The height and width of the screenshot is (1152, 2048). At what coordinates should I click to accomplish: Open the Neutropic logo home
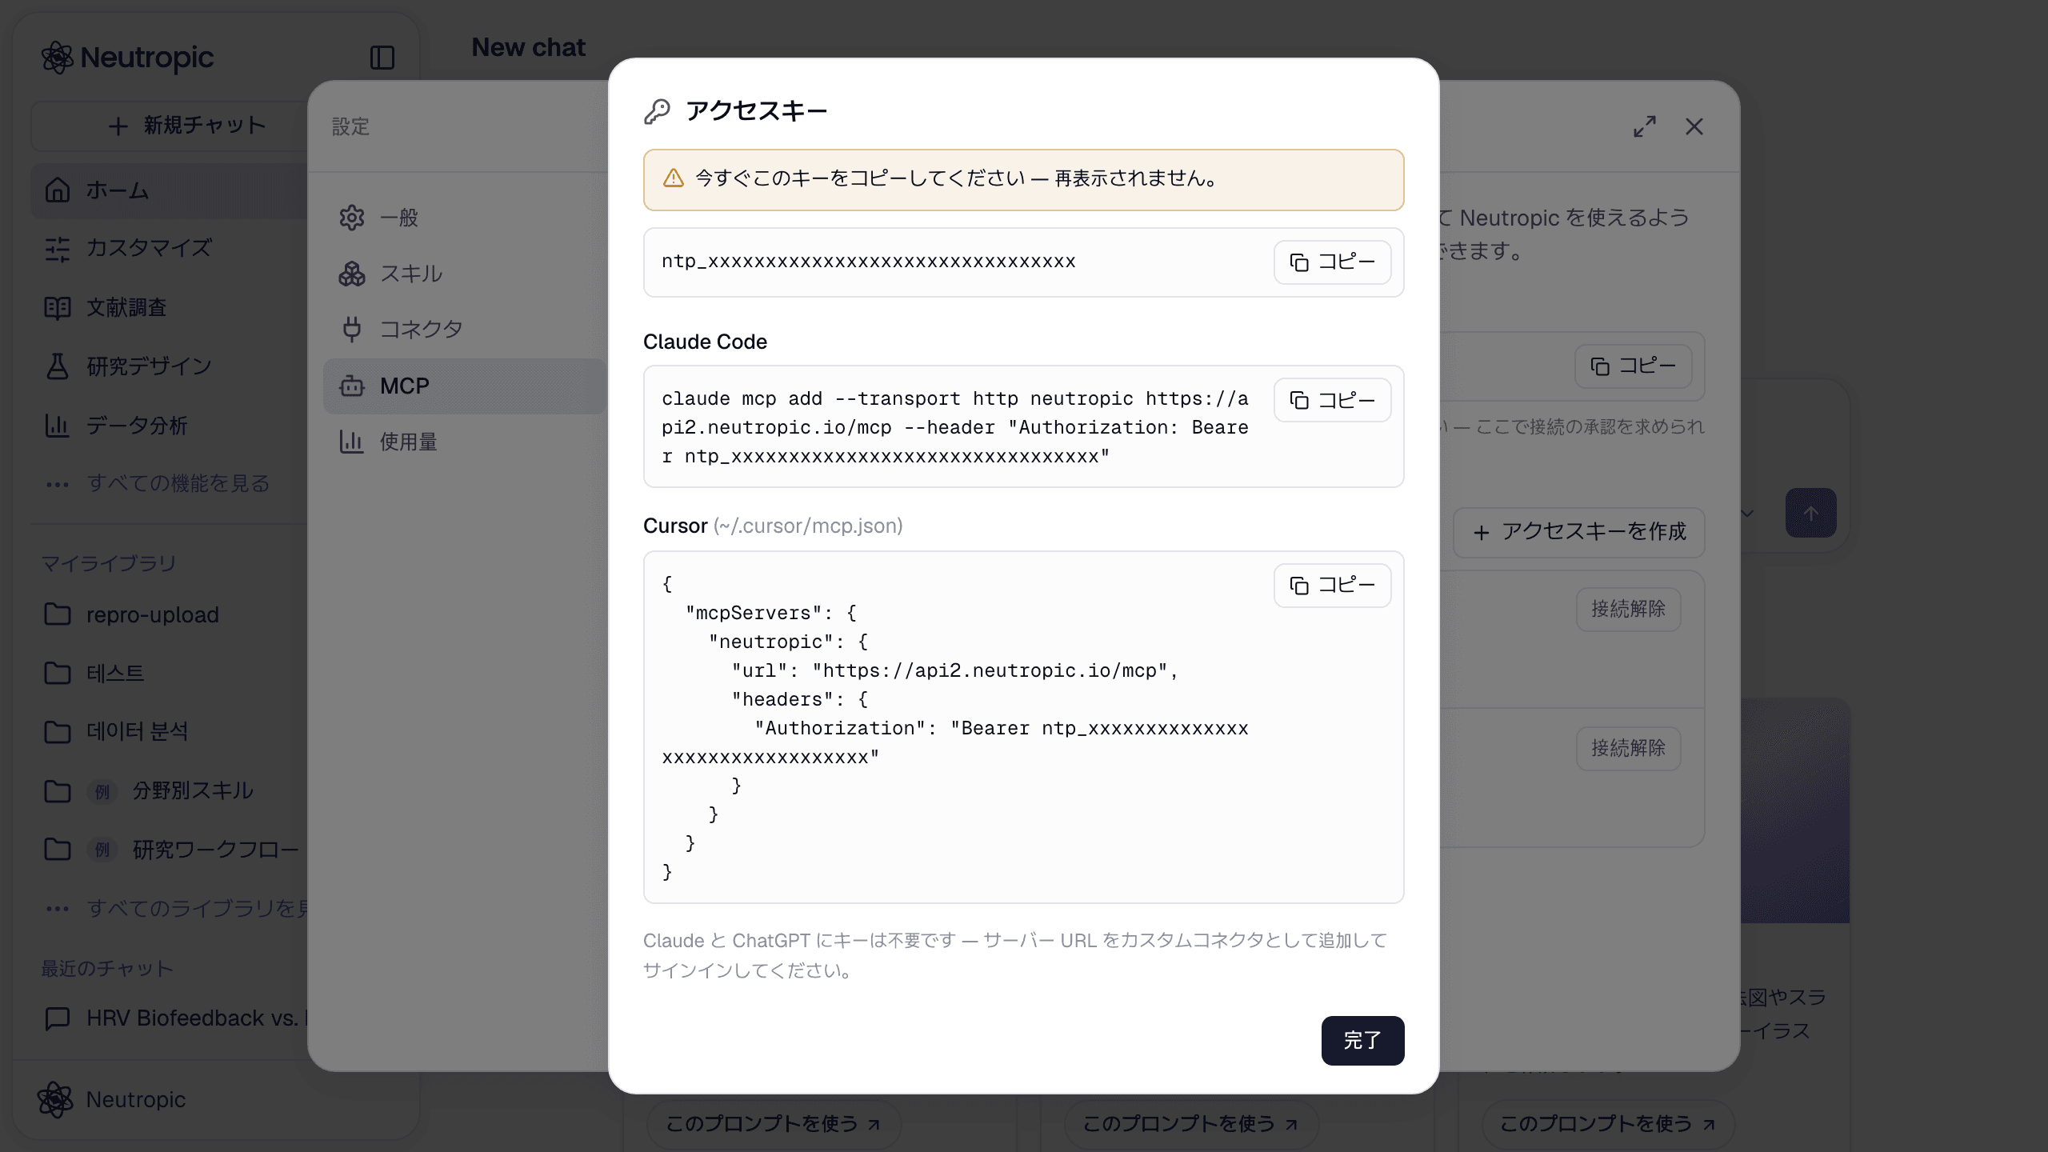[x=128, y=58]
